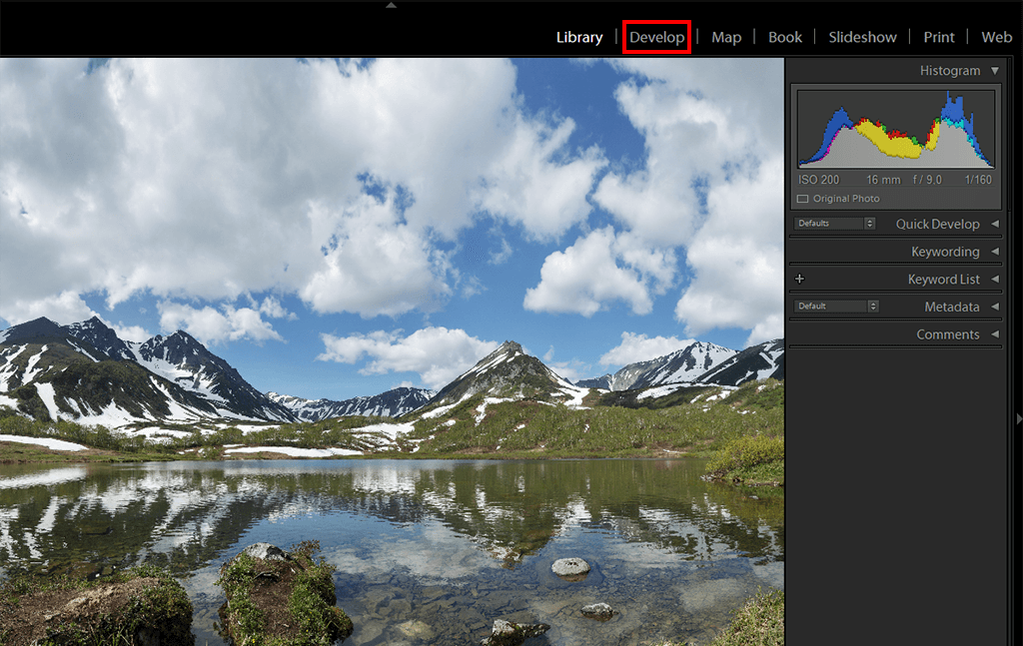This screenshot has height=646, width=1023.
Task: Open the Metadata Default preset dropdown
Action: [x=836, y=306]
